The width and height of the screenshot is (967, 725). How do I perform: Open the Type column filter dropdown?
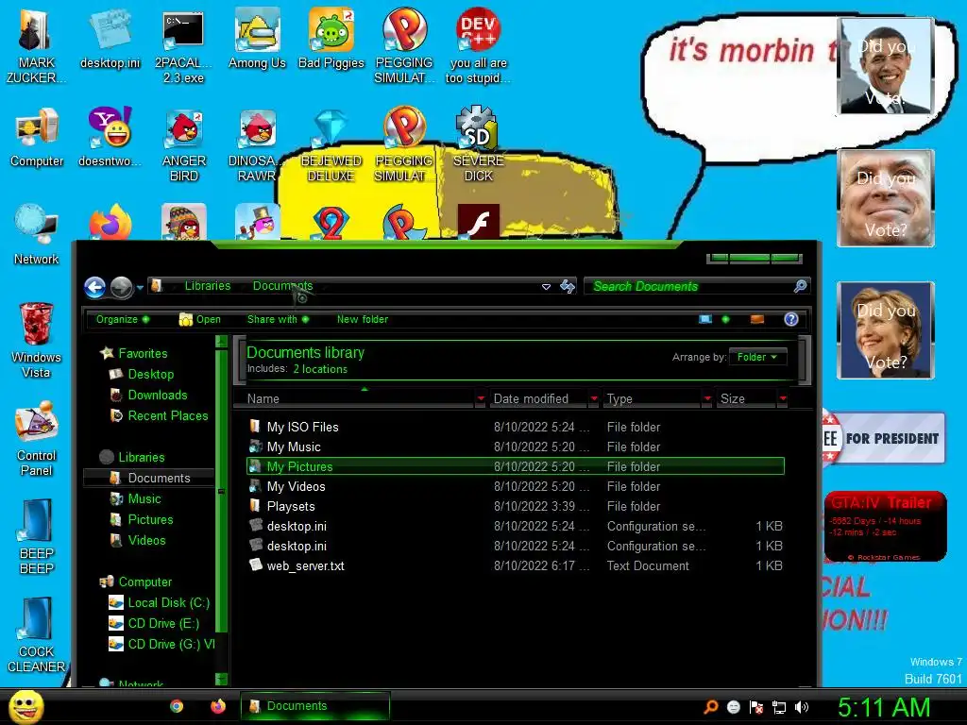pos(707,398)
